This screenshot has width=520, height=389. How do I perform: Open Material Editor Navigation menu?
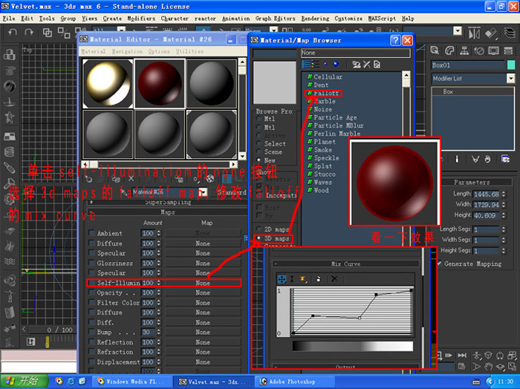[127, 51]
